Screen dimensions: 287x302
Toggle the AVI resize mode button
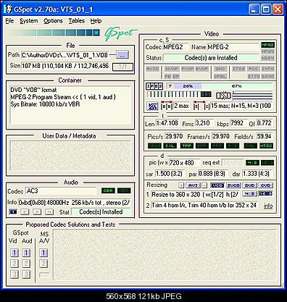[193, 185]
